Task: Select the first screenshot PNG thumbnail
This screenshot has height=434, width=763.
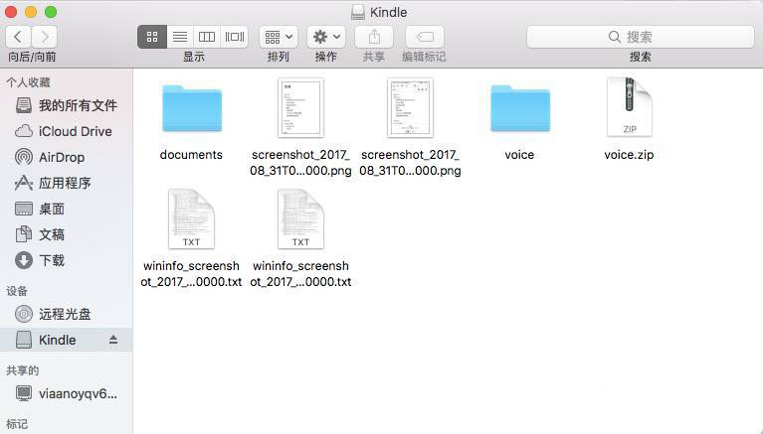Action: (x=300, y=107)
